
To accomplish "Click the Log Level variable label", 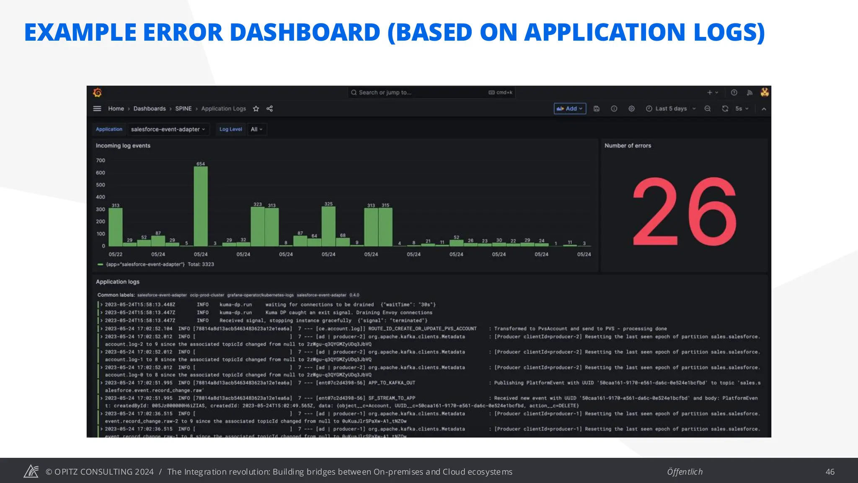I will click(230, 129).
